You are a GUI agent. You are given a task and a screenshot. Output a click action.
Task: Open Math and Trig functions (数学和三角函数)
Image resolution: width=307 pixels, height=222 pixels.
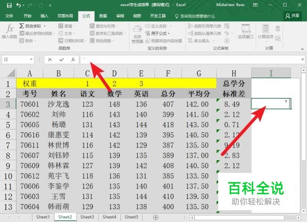point(108,34)
